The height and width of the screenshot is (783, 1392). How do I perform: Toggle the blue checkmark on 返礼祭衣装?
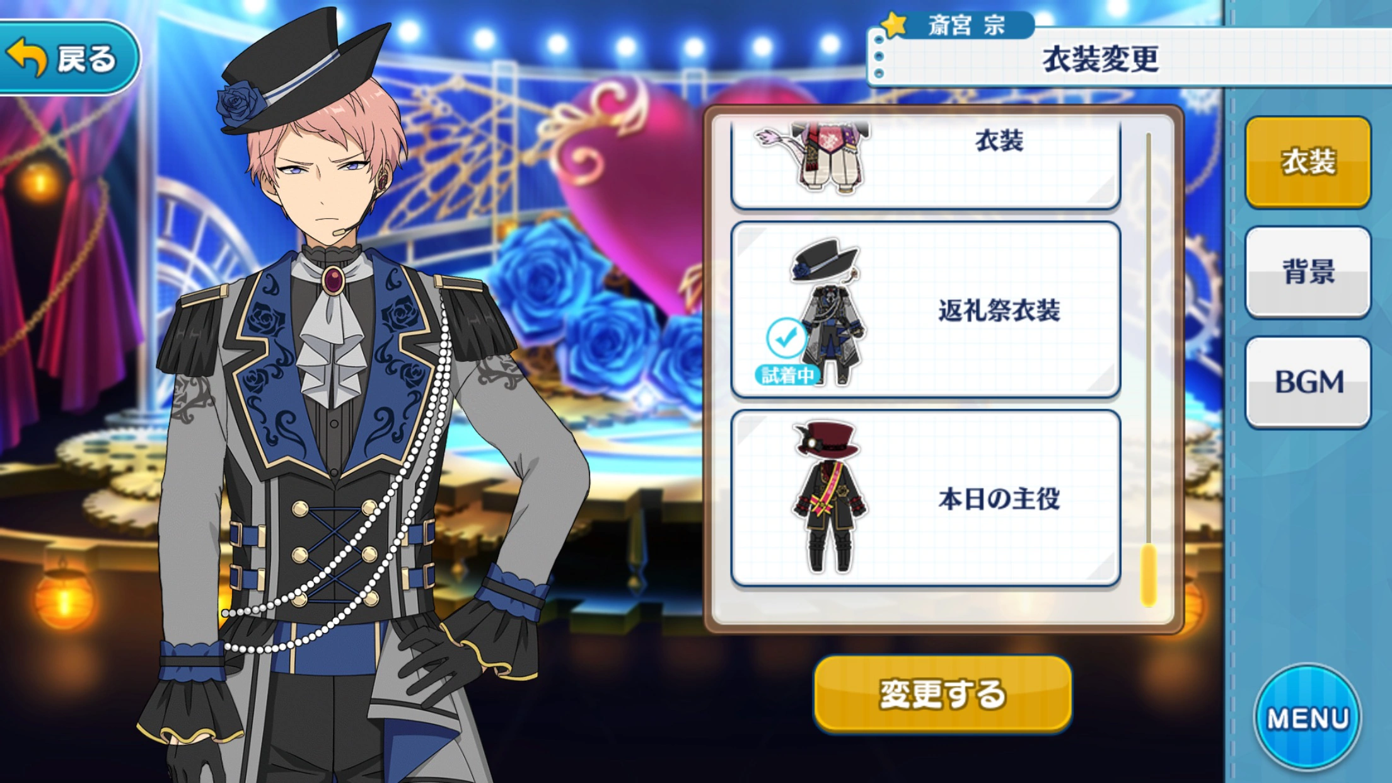786,339
